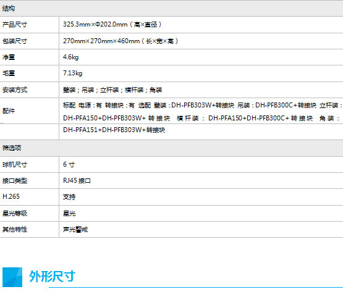Select the 配件 label cell
Screen dimensions: 343x305
29,111
